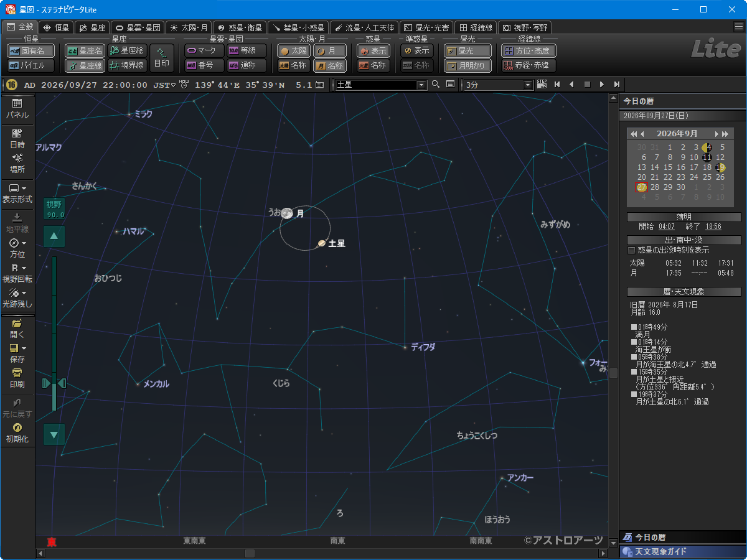Viewport: 747px width, 560px height.
Task: Open the 土星 object dropdown
Action: click(421, 85)
